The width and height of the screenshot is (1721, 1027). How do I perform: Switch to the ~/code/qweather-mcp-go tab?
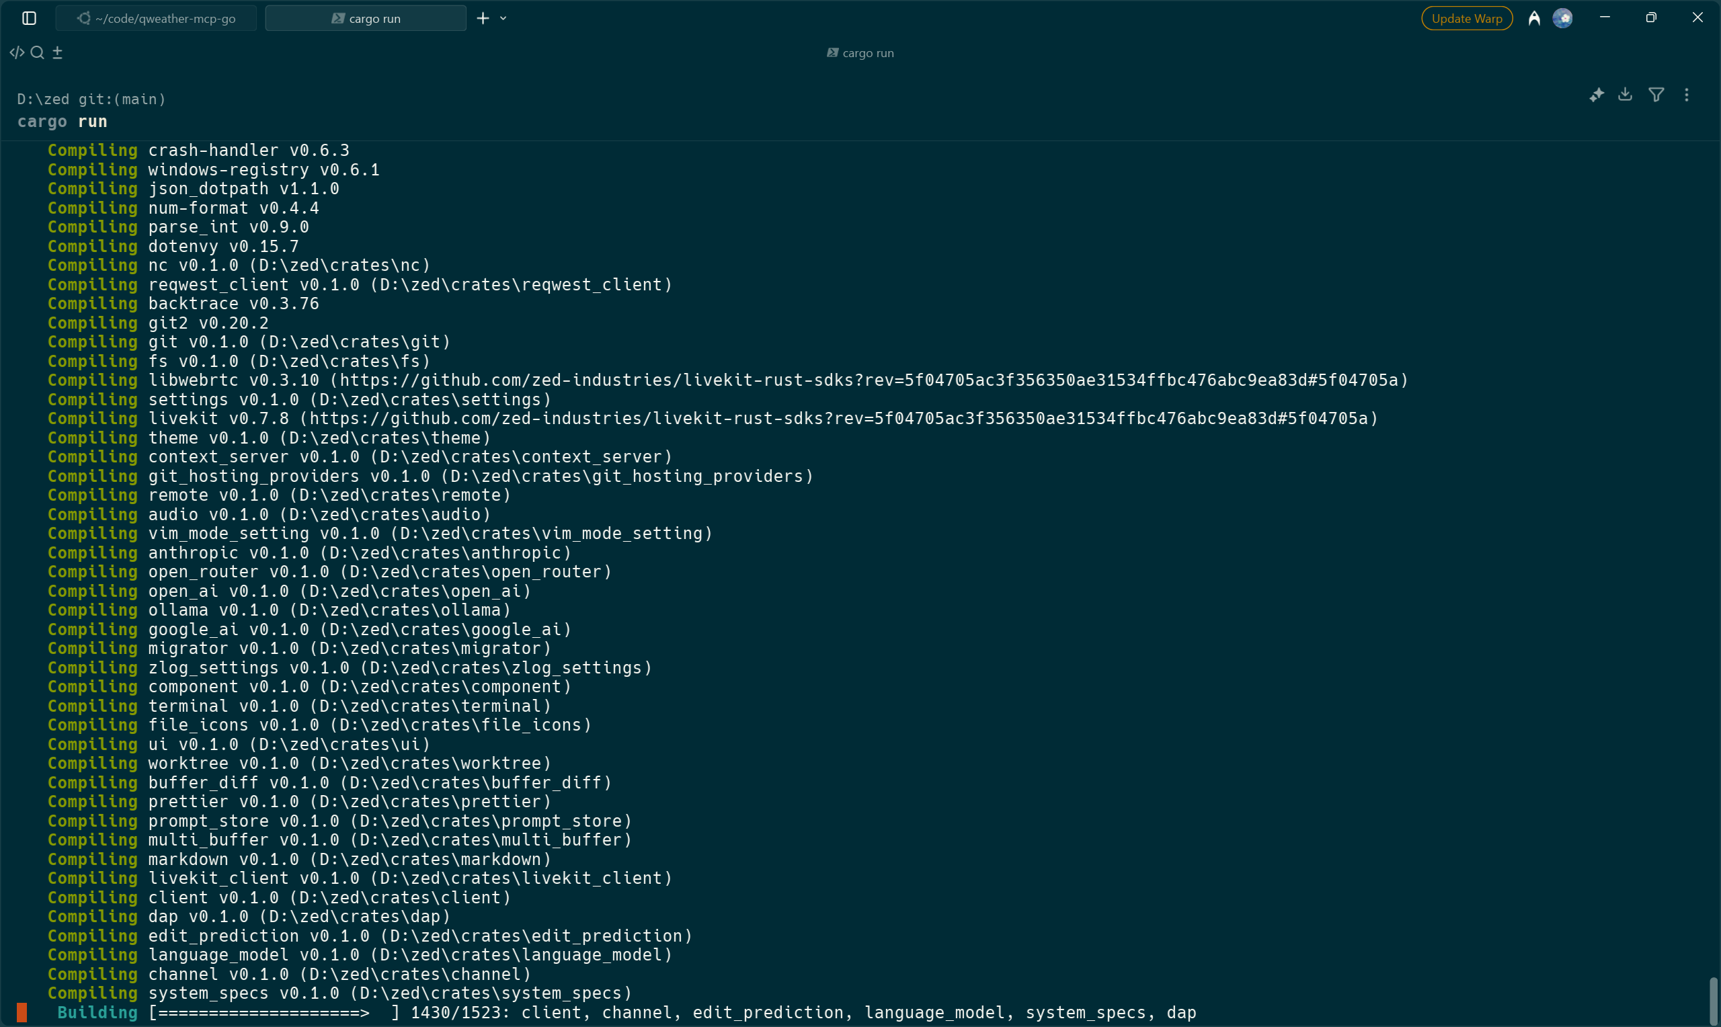(157, 18)
